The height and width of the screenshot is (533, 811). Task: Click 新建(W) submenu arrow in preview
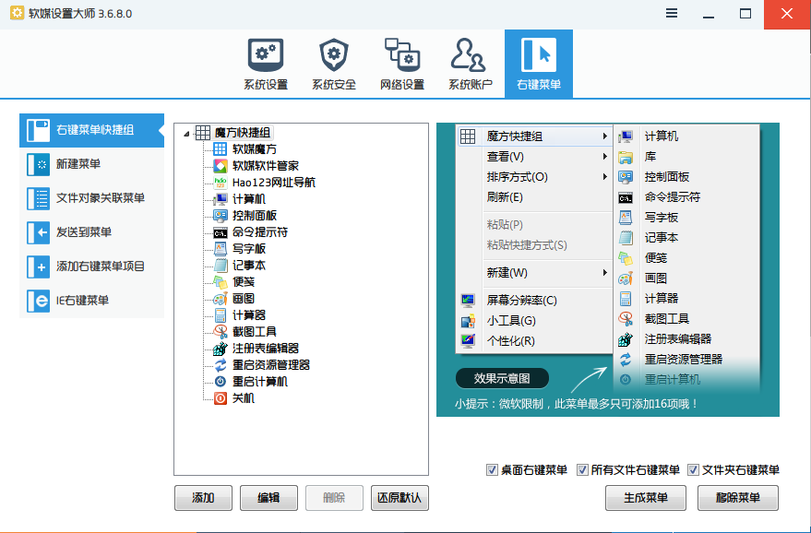pos(604,272)
